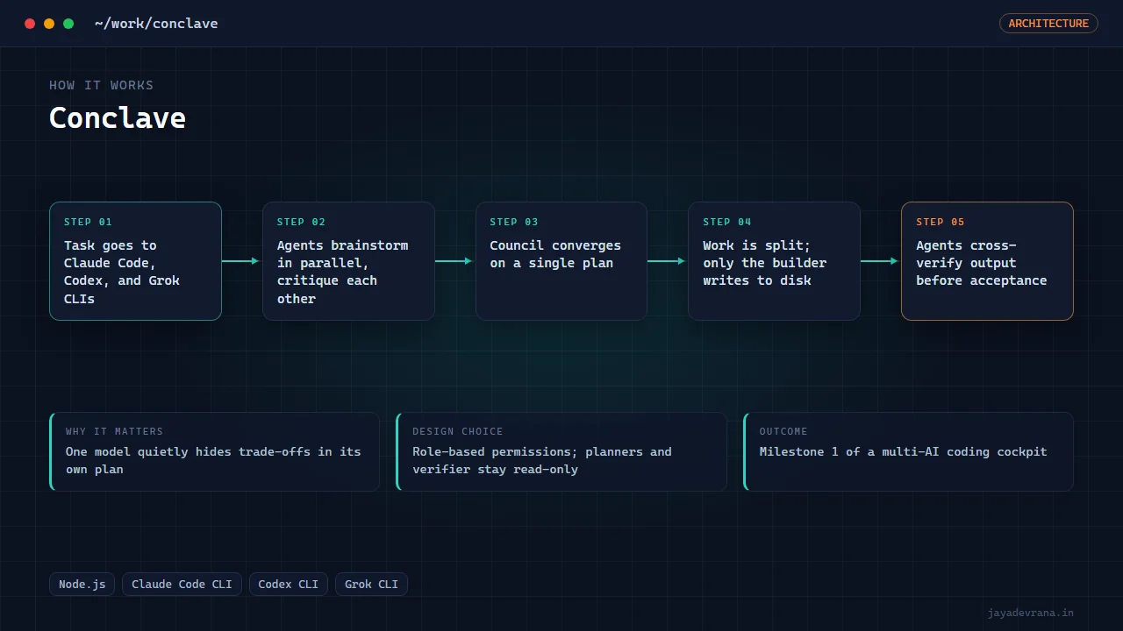This screenshot has width=1123, height=631.
Task: Click the green window dot
Action: click(68, 24)
